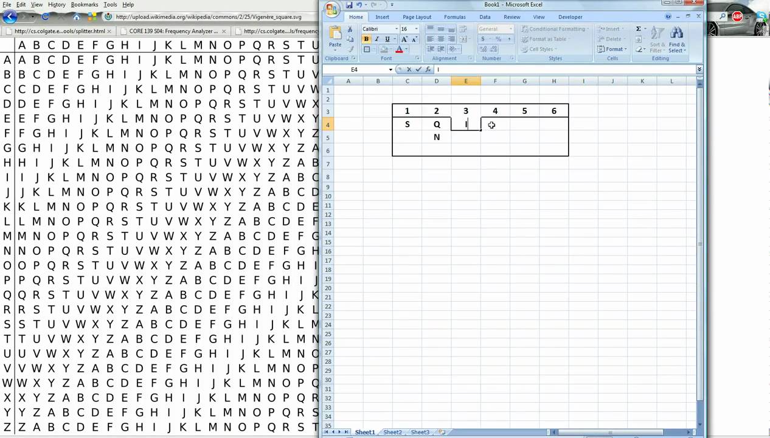Open the Formulas ribbon tab
Screen dimensions: 770x438
click(455, 17)
